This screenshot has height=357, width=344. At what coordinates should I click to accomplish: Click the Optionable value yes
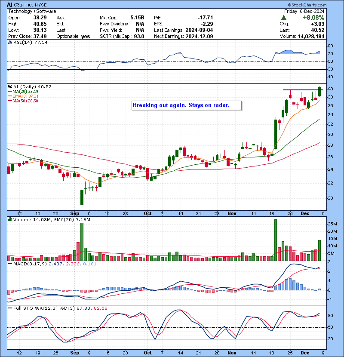[x=86, y=37]
